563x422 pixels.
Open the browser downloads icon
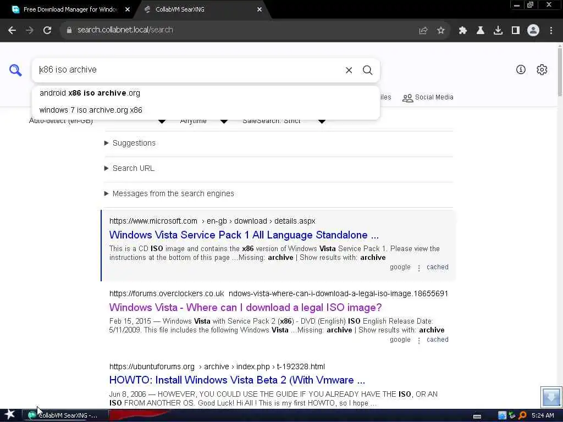(498, 31)
